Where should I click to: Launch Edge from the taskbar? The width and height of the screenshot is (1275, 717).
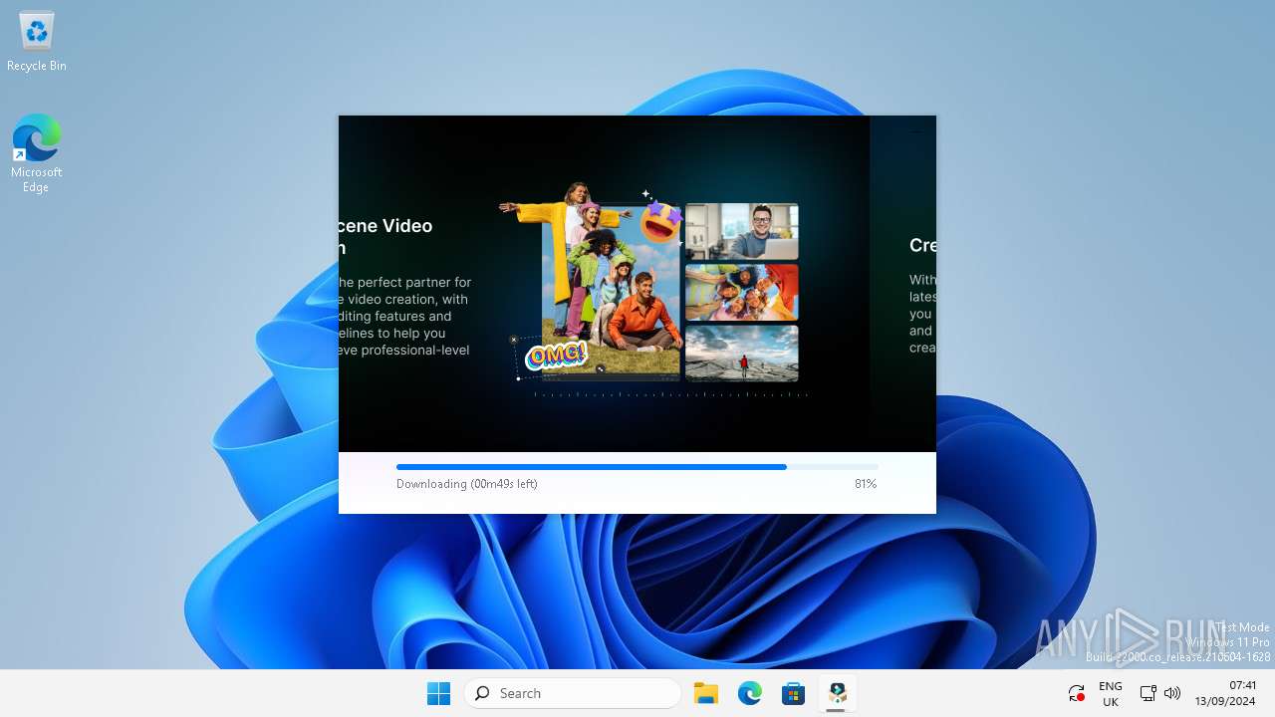click(x=750, y=693)
